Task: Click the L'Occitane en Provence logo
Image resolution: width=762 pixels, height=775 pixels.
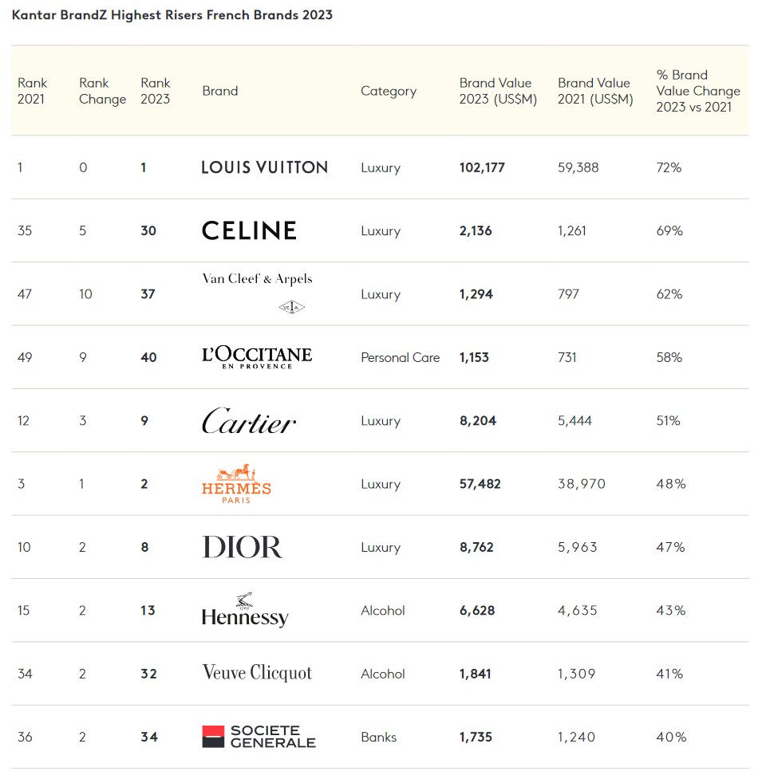Action: pos(257,356)
